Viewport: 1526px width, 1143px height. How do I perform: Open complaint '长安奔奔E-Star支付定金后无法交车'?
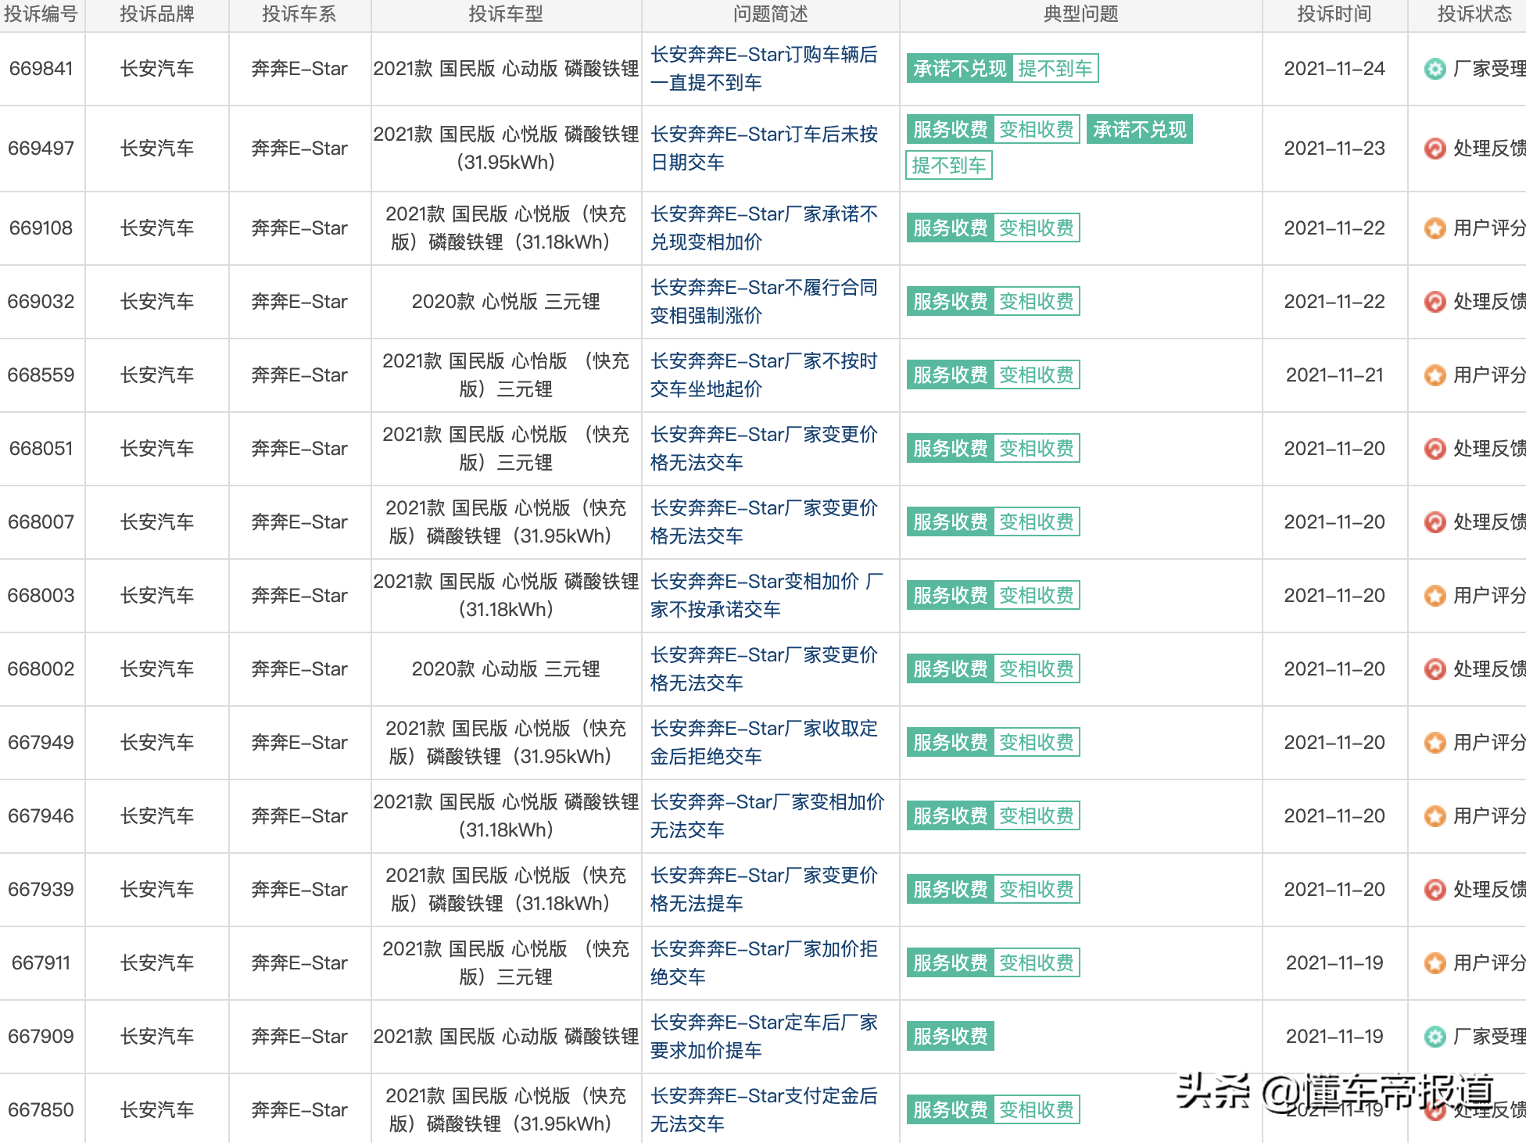[764, 1110]
